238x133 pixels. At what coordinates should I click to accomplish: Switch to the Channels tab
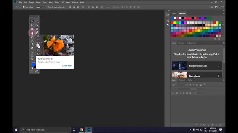coord(182,80)
